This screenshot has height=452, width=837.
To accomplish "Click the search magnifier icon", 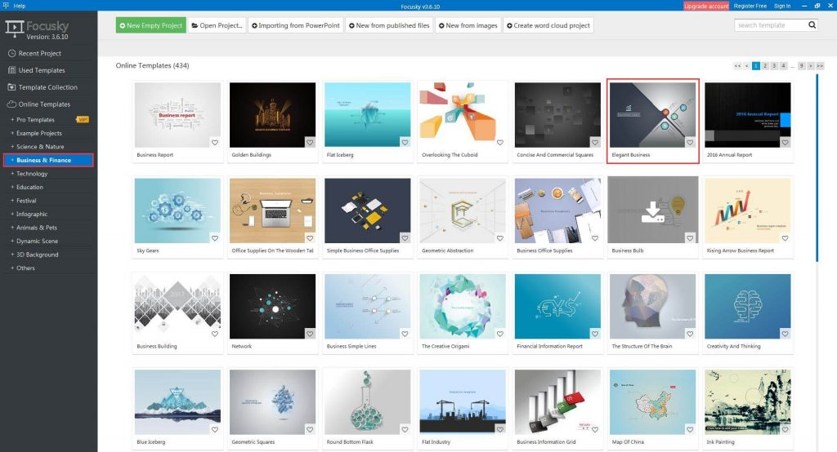I will point(812,25).
